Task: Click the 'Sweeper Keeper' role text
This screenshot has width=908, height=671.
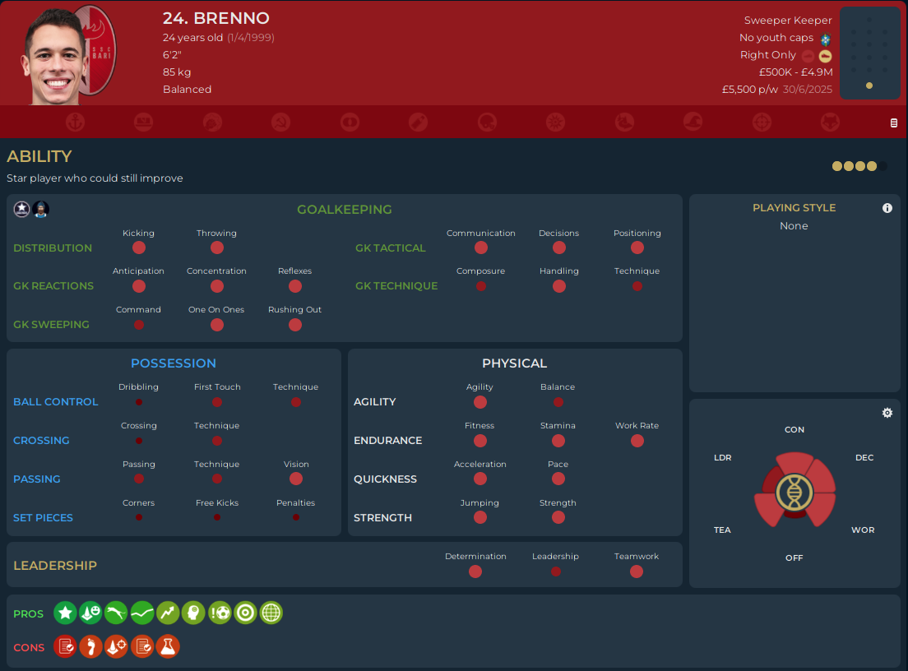Action: point(788,21)
